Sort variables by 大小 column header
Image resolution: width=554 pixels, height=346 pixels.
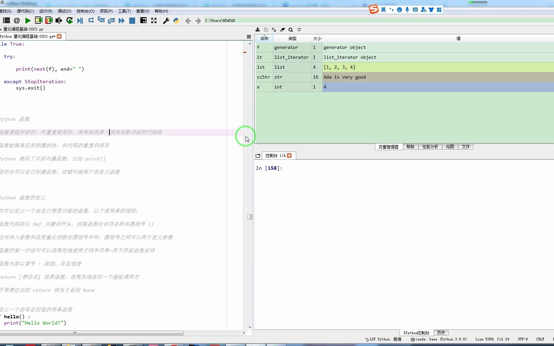point(317,38)
